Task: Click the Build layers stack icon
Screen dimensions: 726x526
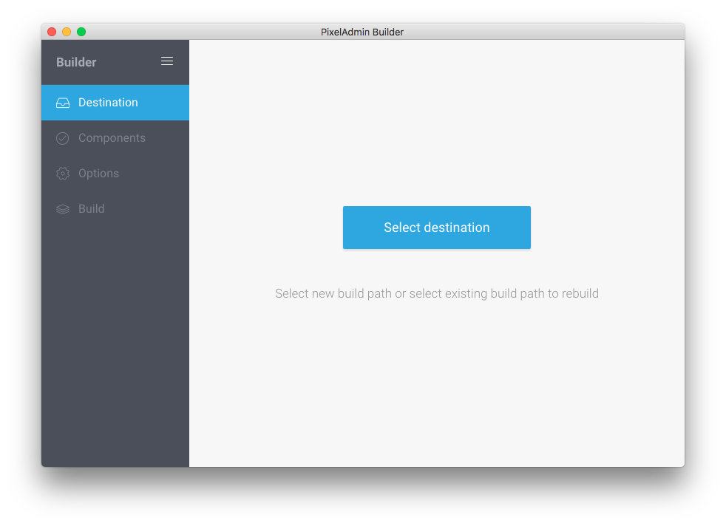Action: click(63, 209)
